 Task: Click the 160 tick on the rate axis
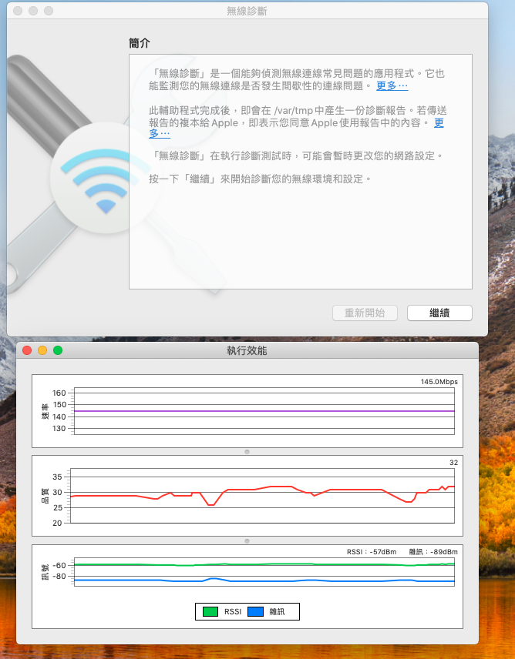pyautogui.click(x=59, y=393)
